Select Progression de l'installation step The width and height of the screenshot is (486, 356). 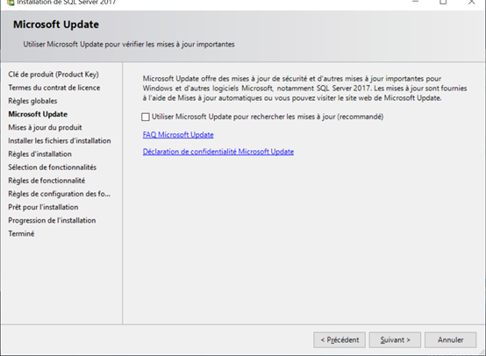(52, 220)
